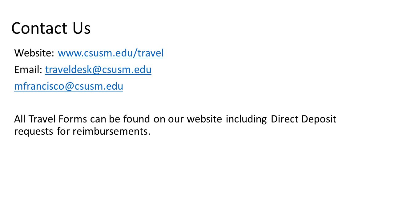Click the word "requests" on the last line
The width and height of the screenshot is (394, 221).
click(34, 132)
